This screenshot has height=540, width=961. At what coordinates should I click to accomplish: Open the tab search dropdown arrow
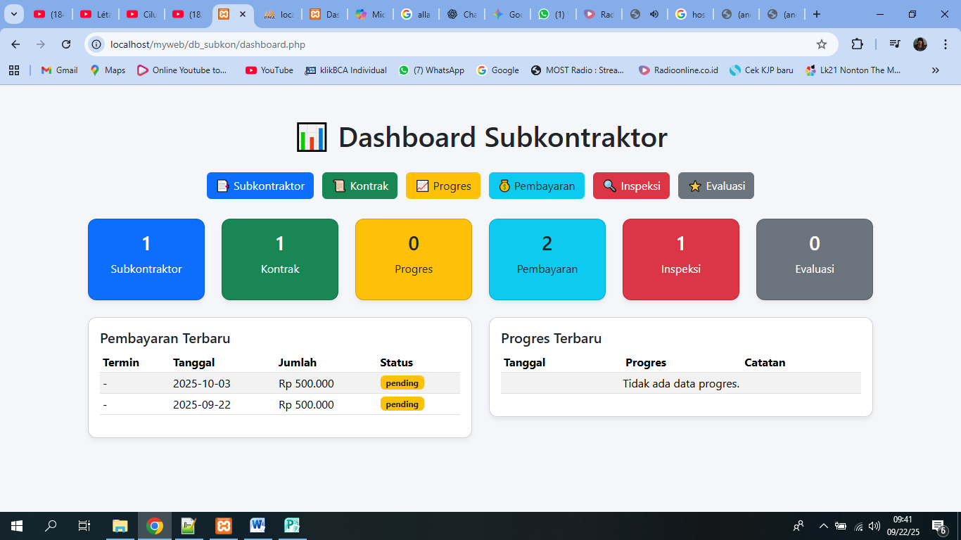(13, 14)
